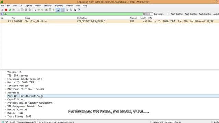Expand the Checksum: 0x6c1d field
Image resolution: width=219 pixels, height=123 pixels.
pyautogui.click(x=5, y=79)
